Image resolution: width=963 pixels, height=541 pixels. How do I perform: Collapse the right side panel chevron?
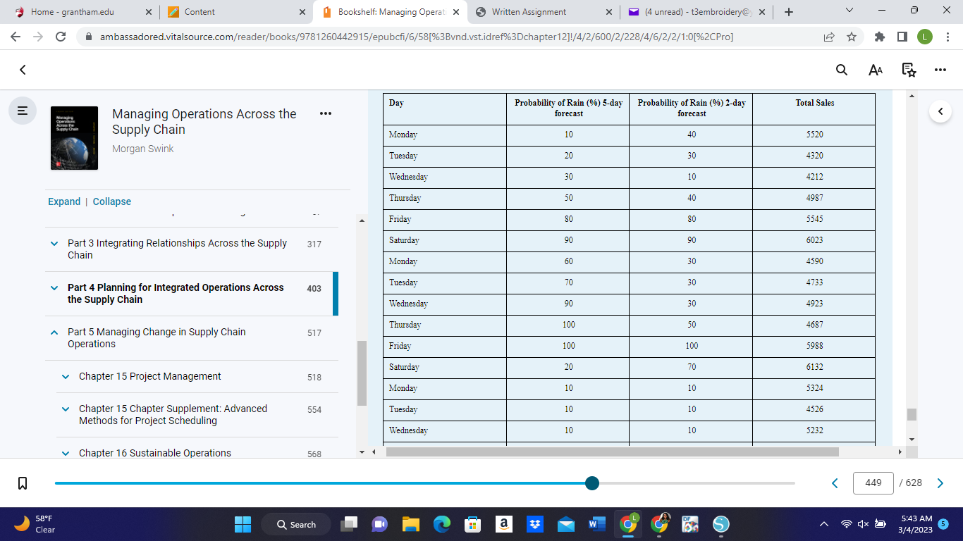(x=940, y=111)
